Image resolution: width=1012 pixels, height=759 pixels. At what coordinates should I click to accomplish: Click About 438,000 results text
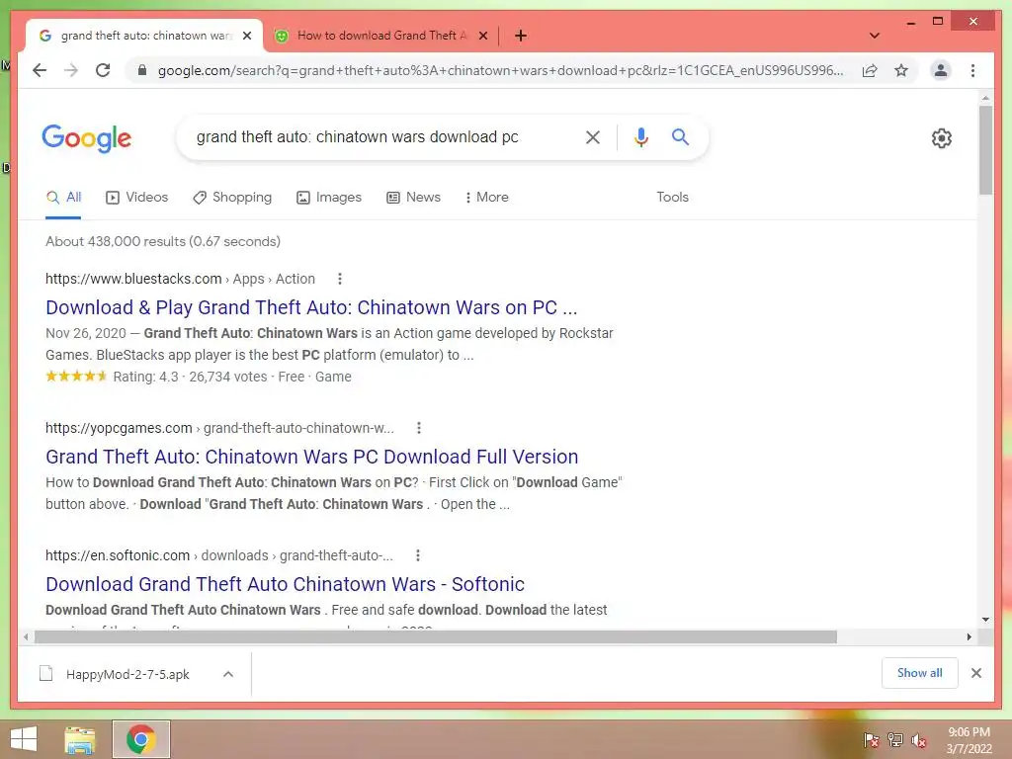click(163, 241)
